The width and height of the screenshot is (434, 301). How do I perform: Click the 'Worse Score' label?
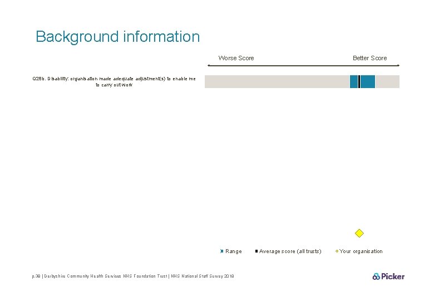pos(236,58)
